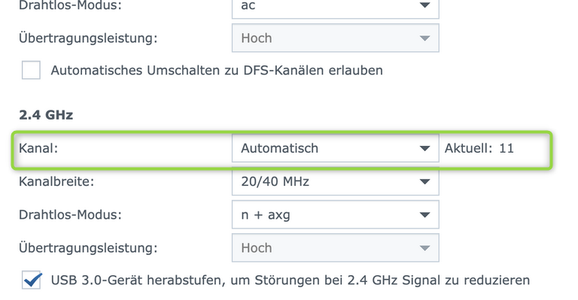
Task: Click the greyed arrow of the Hoch dropdown above the USB 3.0 option
Action: coord(424,247)
